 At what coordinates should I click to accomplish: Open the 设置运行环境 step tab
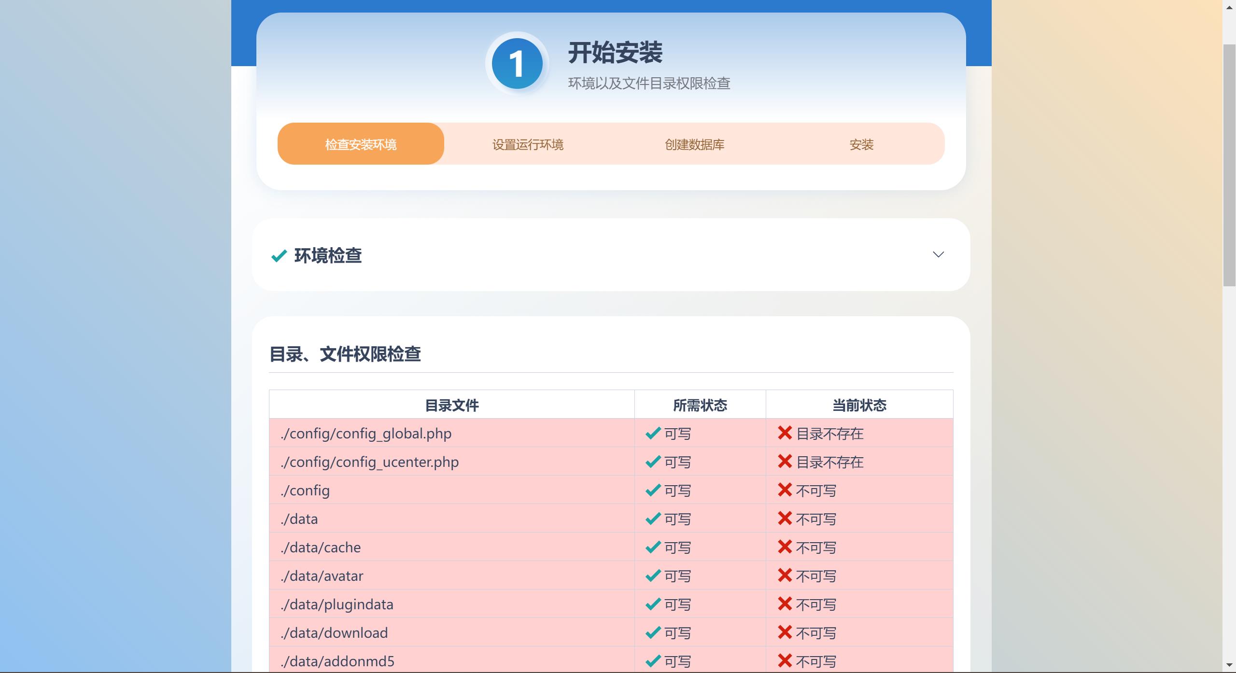coord(528,144)
